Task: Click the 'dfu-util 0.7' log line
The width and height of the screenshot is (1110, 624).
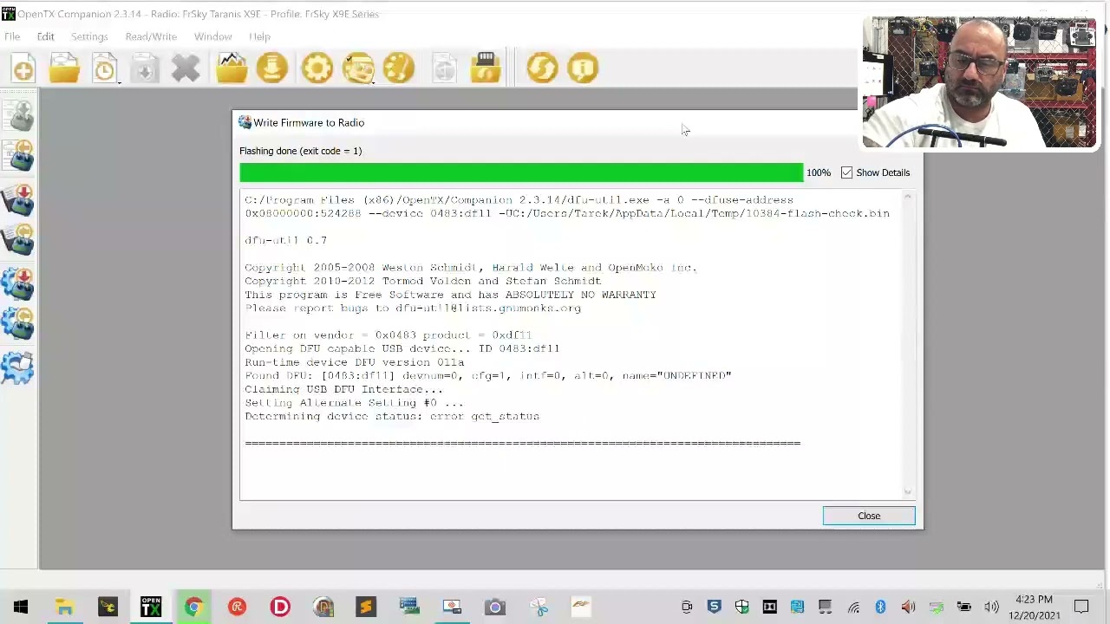Action: click(285, 240)
